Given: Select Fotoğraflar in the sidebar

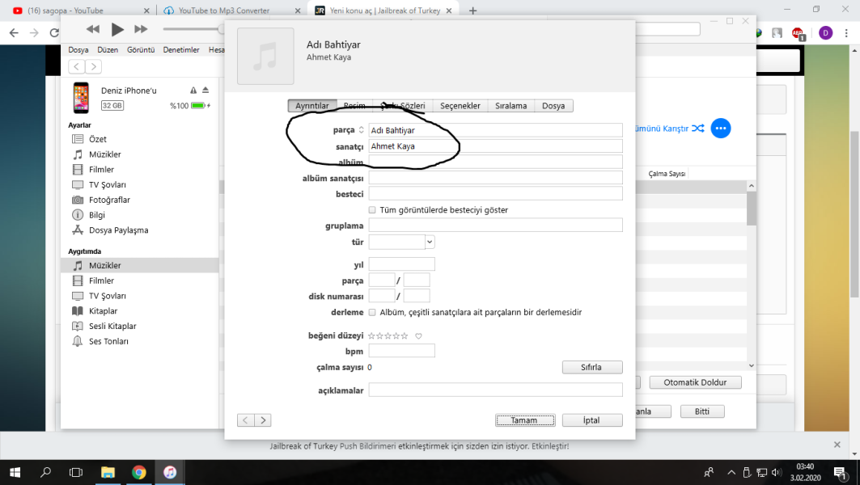Looking at the screenshot, I should pos(109,200).
